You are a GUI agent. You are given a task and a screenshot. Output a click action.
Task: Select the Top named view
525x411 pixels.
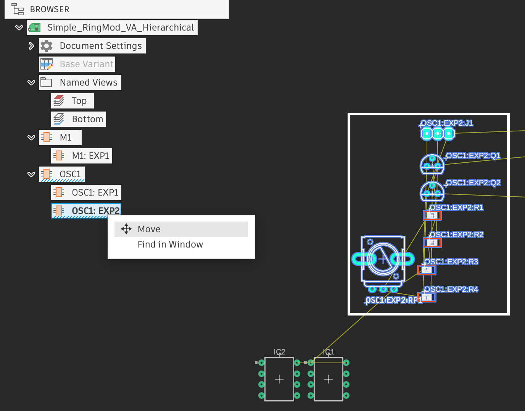pyautogui.click(x=72, y=101)
